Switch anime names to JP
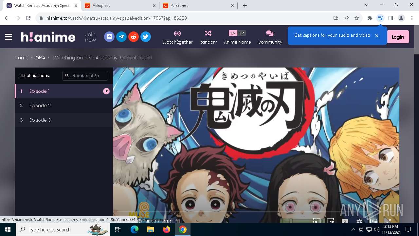 [242, 33]
